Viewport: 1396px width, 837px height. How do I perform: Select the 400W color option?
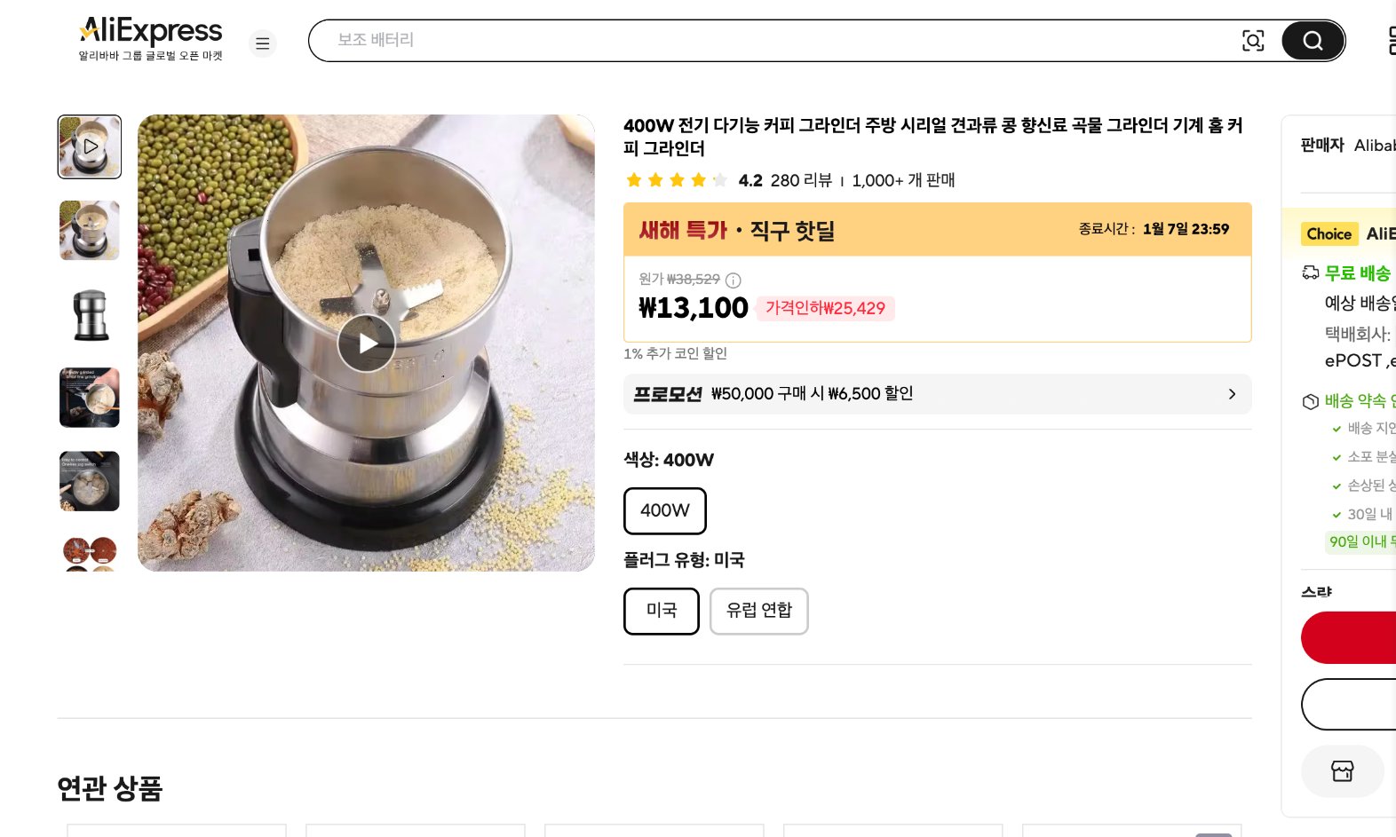664,511
